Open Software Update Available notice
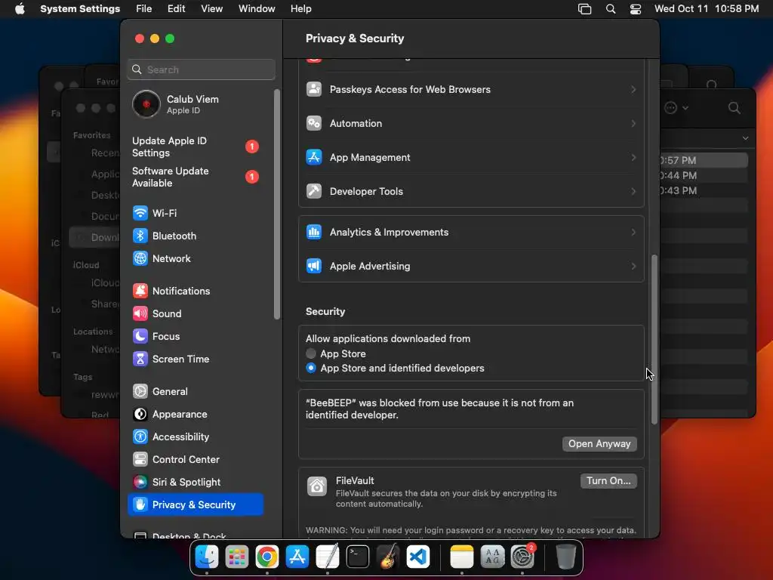The image size is (773, 580). click(196, 177)
